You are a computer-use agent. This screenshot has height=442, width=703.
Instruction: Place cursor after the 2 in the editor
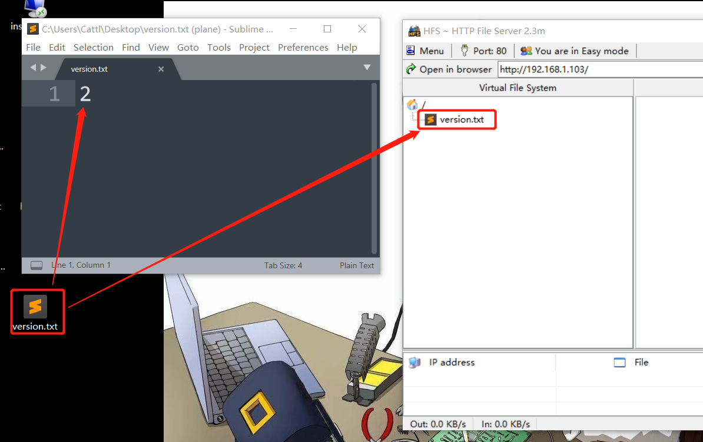coord(91,94)
